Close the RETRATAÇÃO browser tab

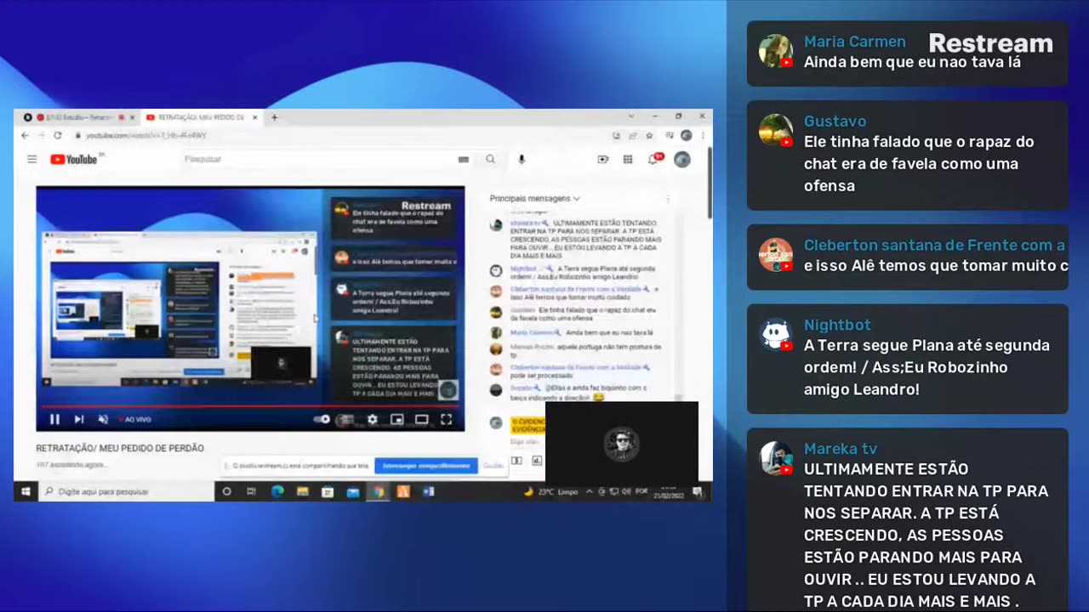[254, 117]
